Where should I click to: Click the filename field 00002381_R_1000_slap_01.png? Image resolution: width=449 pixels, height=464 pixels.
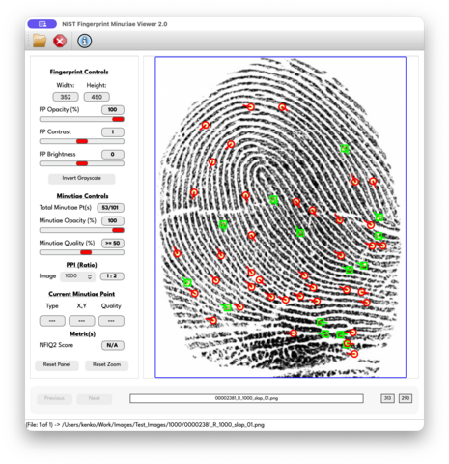tap(246, 398)
